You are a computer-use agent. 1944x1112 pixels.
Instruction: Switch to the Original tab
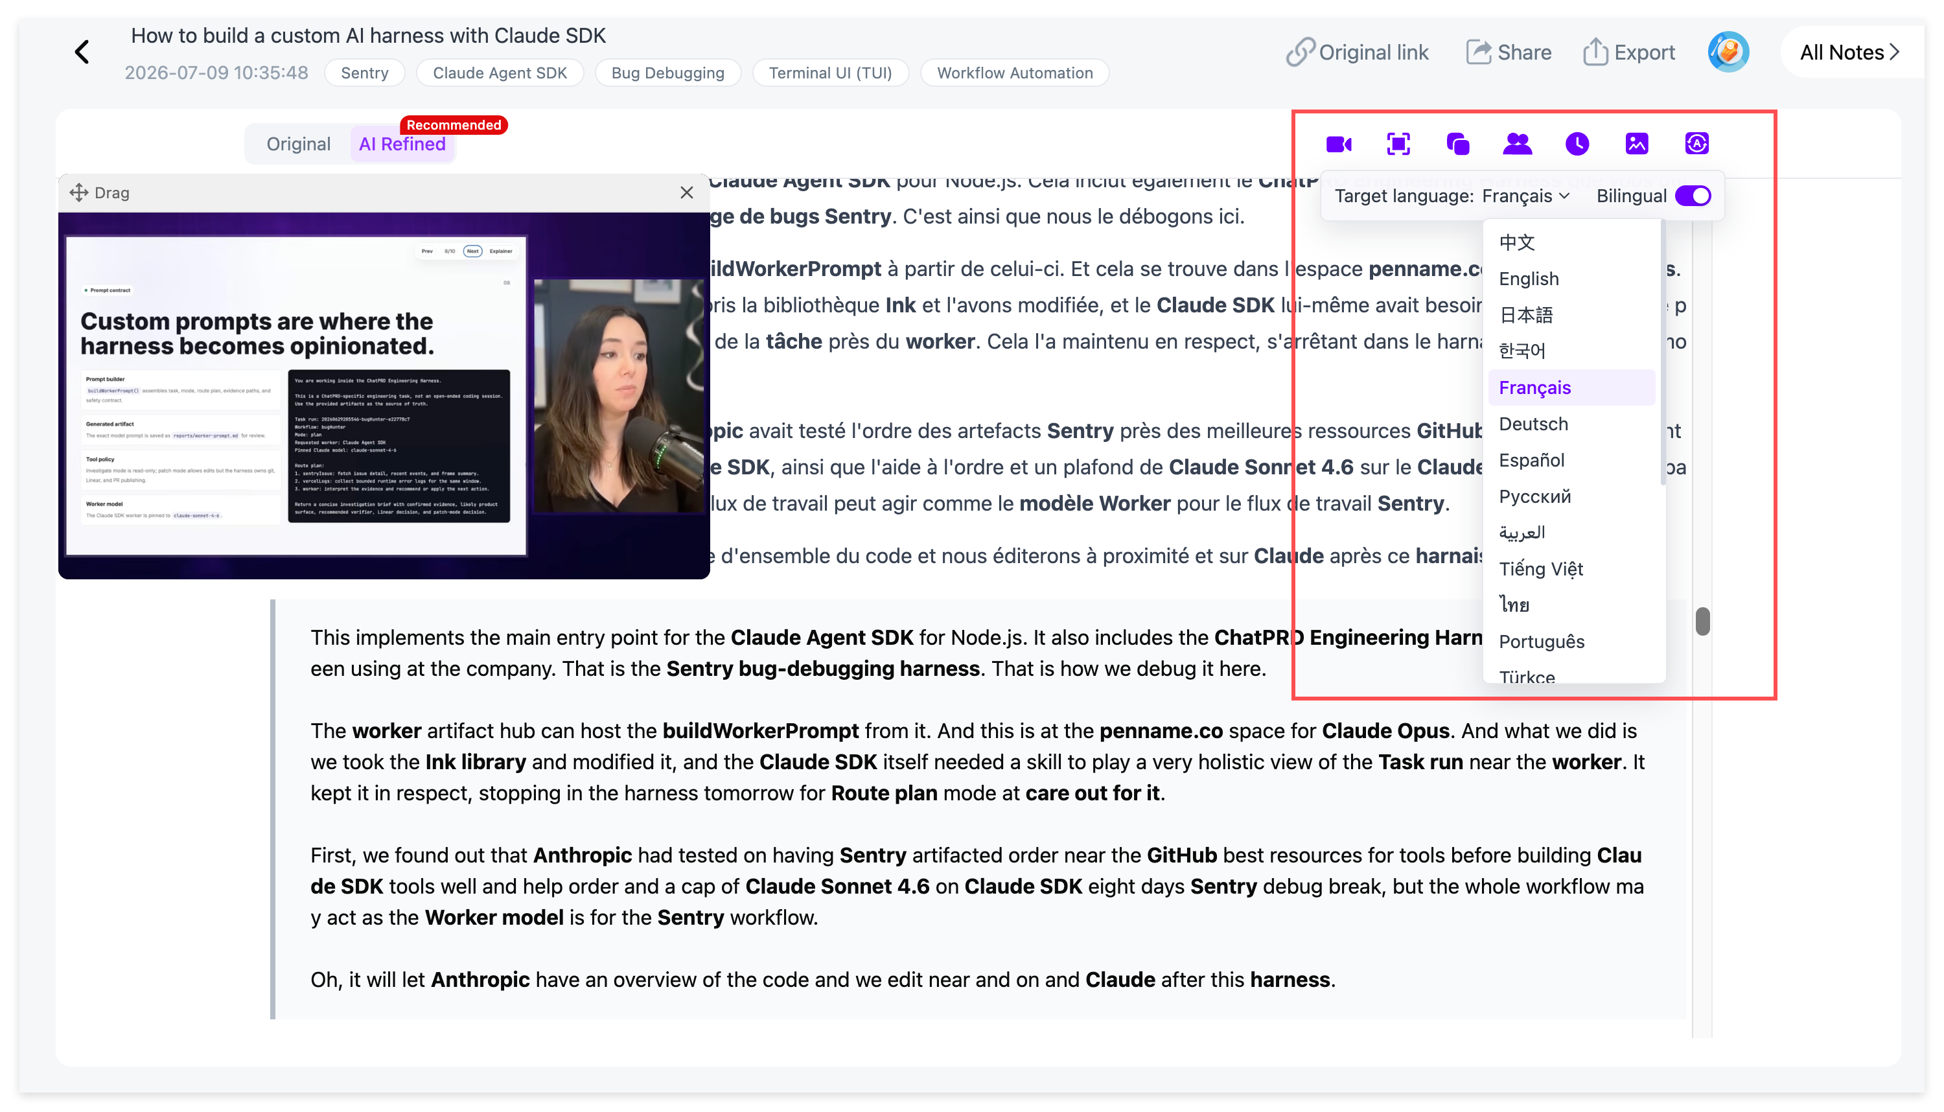click(x=298, y=145)
